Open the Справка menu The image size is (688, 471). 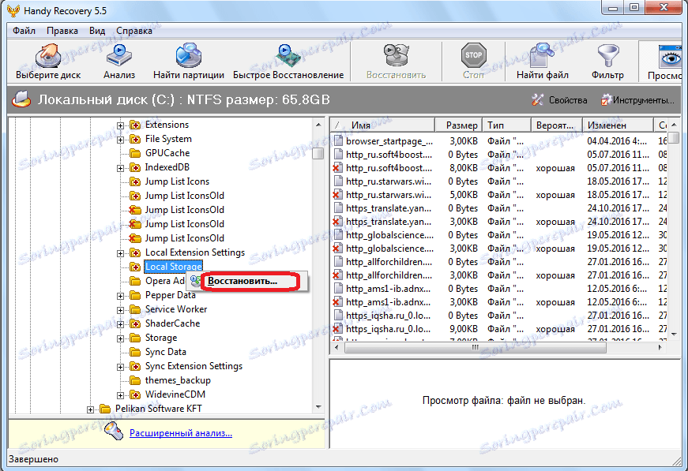coord(134,31)
